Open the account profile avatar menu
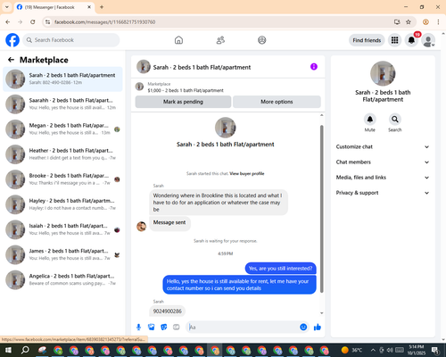 click(x=428, y=40)
